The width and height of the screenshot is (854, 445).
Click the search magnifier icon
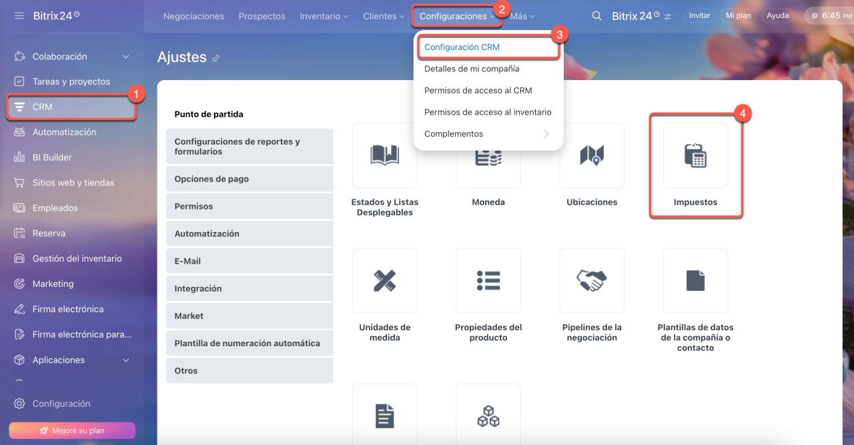[x=597, y=16]
